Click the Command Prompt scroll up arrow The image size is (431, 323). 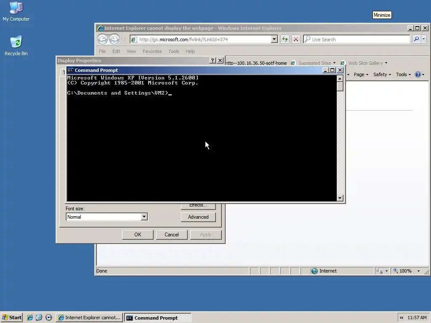click(340, 79)
